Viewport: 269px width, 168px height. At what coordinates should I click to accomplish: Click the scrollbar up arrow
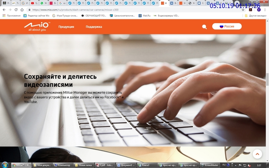coord(267,20)
